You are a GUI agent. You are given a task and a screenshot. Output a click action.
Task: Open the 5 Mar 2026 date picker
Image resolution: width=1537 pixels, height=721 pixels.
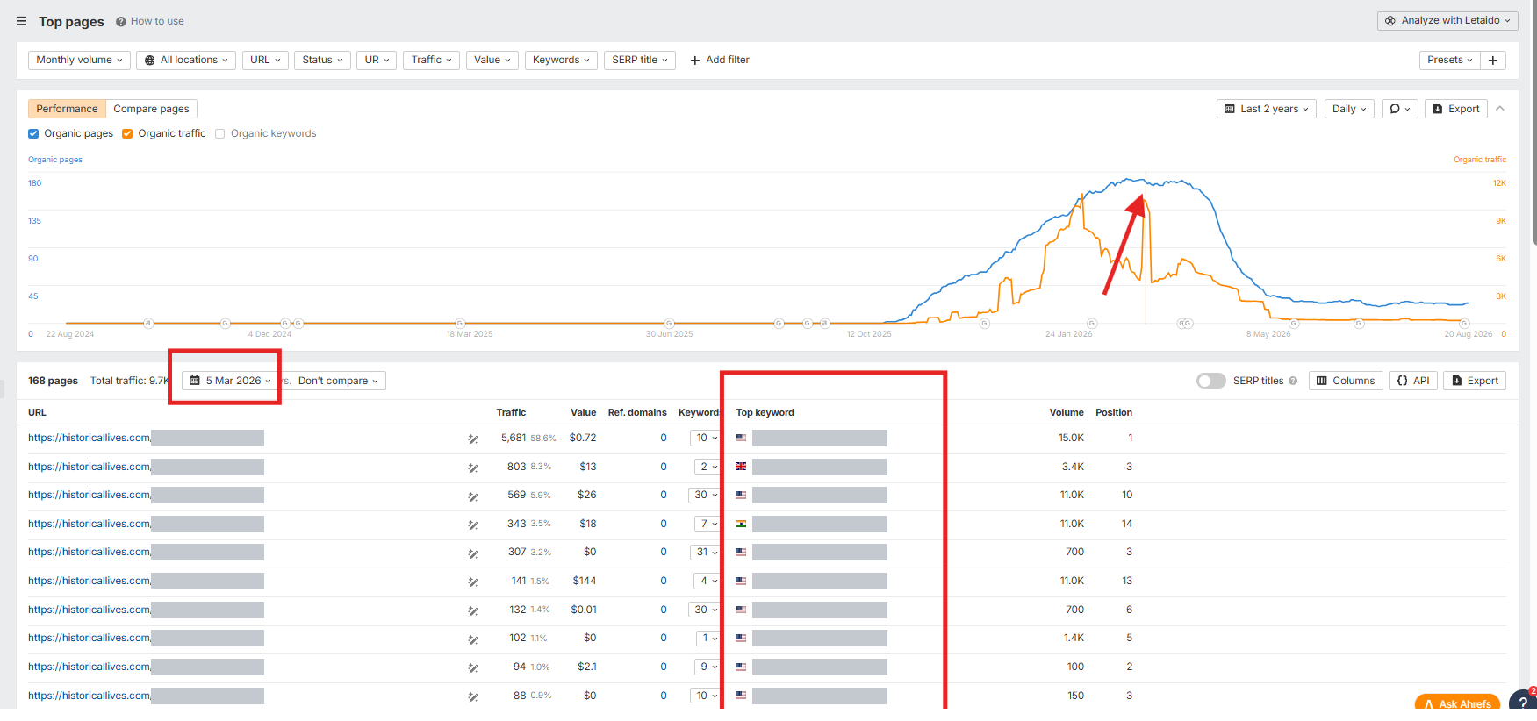(x=231, y=381)
